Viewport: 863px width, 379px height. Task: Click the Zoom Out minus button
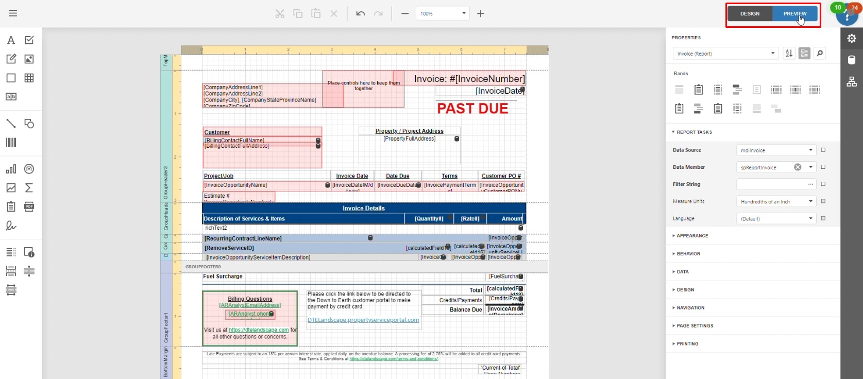coord(405,13)
